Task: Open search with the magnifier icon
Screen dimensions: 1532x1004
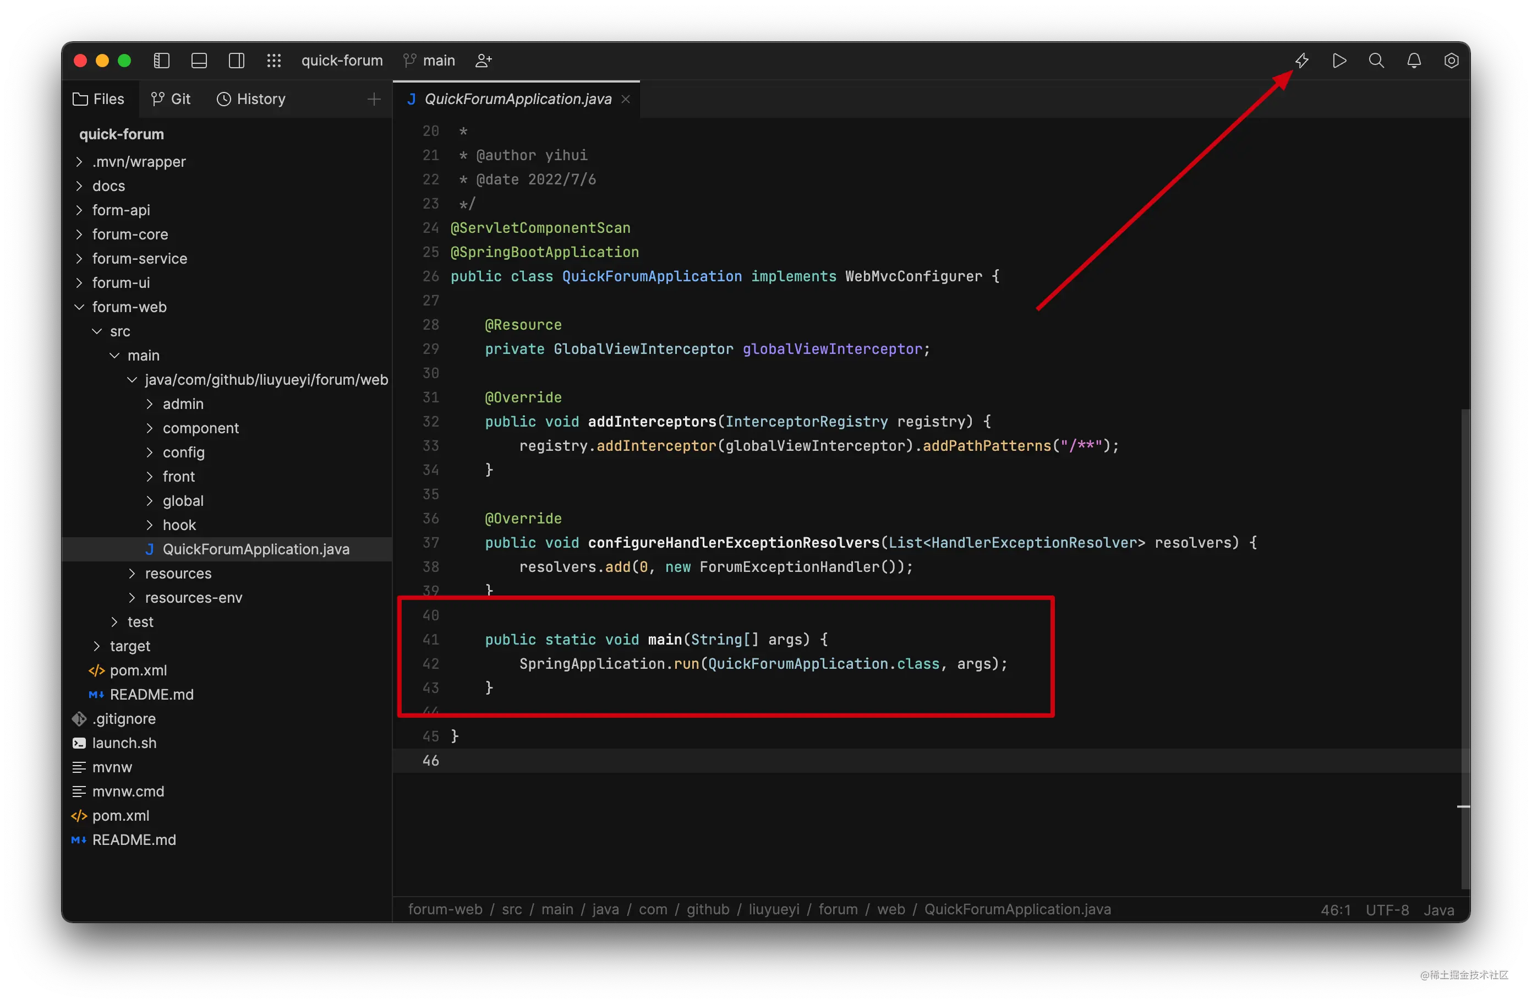Action: 1376,61
